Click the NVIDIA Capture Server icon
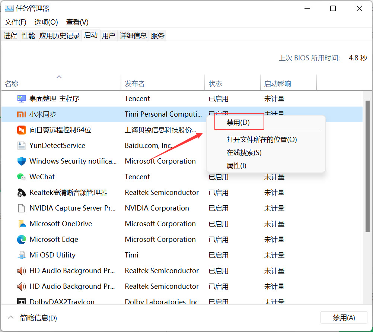 click(x=21, y=208)
